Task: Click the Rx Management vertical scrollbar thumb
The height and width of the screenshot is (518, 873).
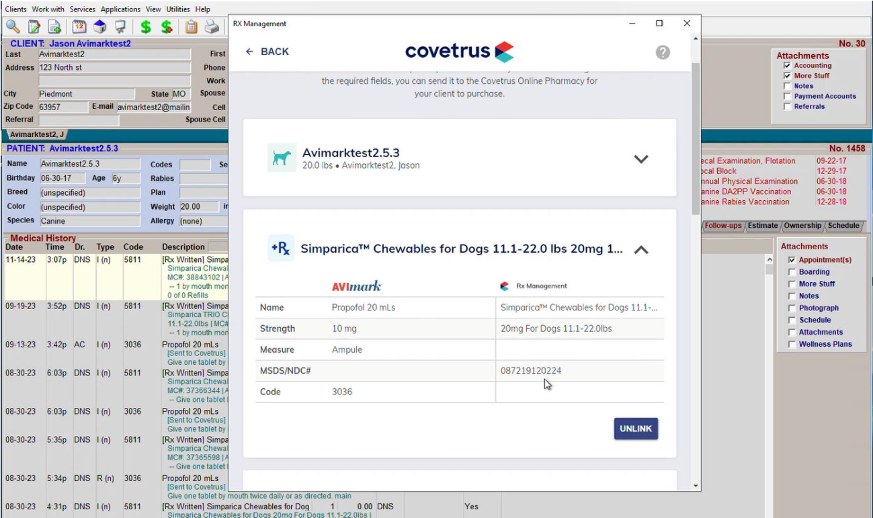Action: click(696, 138)
